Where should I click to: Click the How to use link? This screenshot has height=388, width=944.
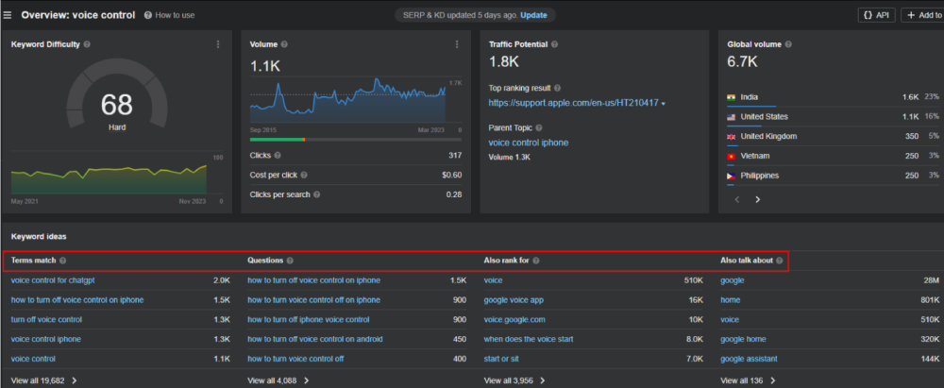click(x=175, y=15)
